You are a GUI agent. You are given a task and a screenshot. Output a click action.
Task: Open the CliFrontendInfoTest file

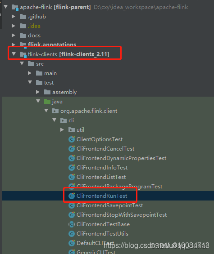click(x=102, y=168)
